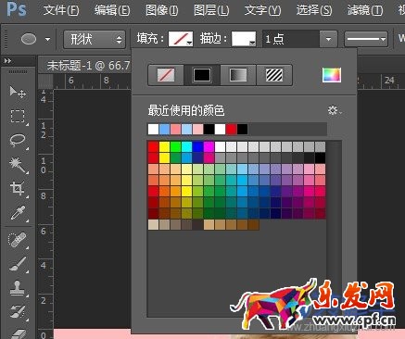The height and width of the screenshot is (339, 405).
Task: Open the tool preset picker arrow
Action: [x=47, y=39]
